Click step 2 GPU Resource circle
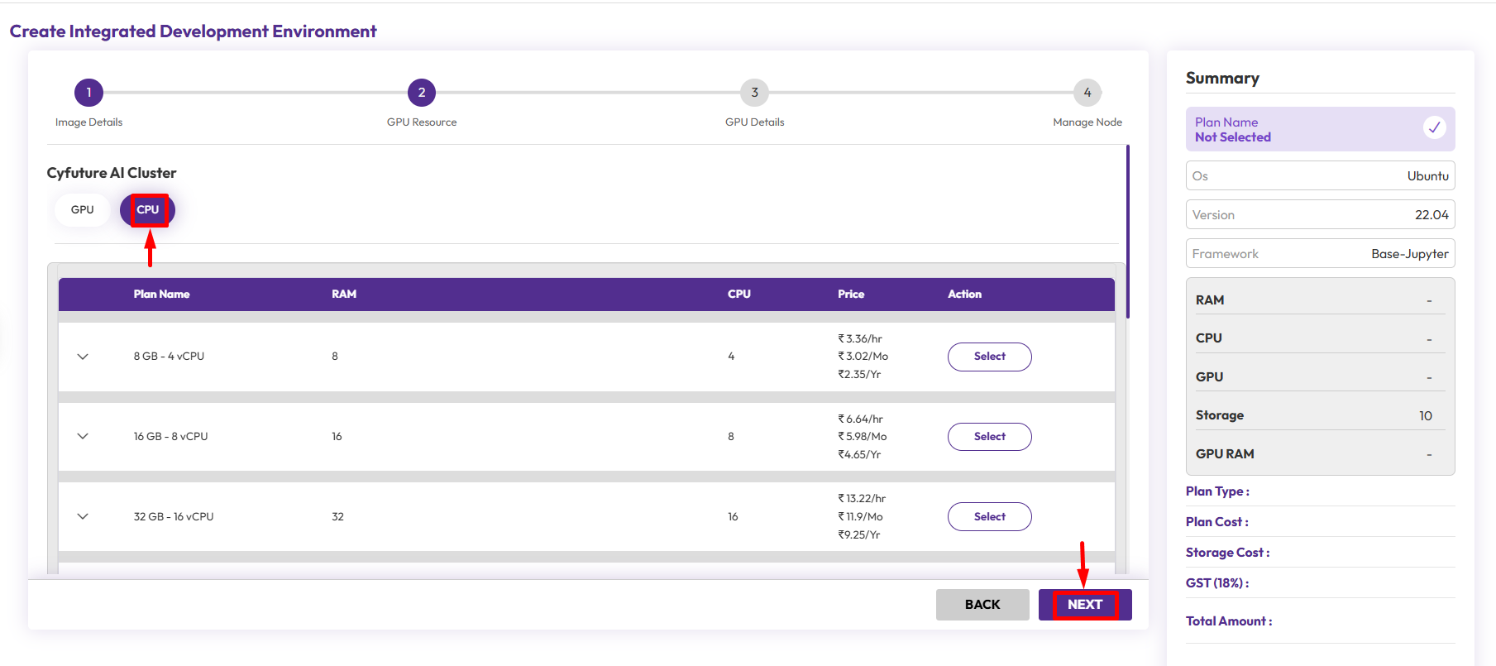 tap(422, 93)
